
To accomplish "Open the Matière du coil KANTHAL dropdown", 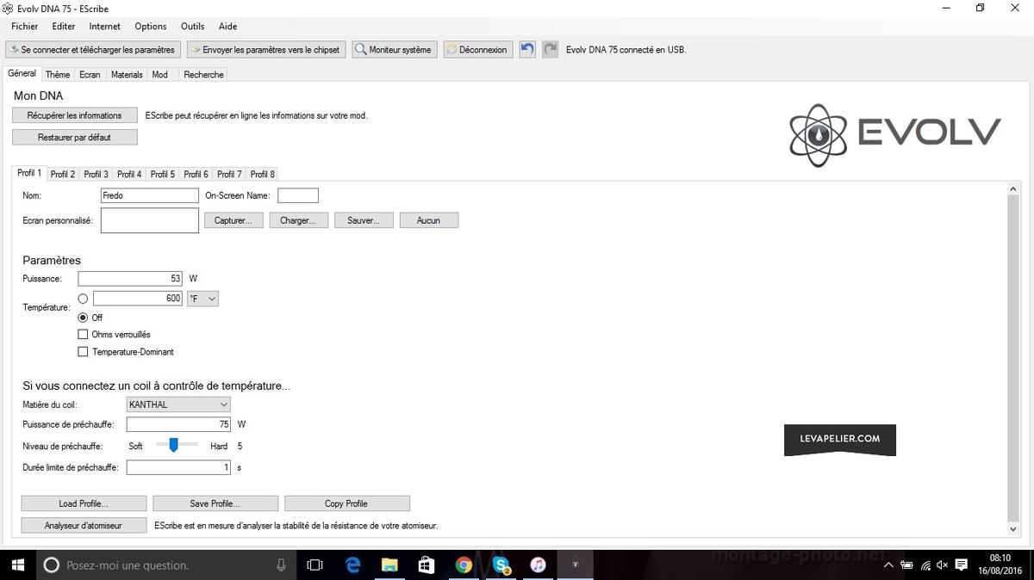I will 178,404.
